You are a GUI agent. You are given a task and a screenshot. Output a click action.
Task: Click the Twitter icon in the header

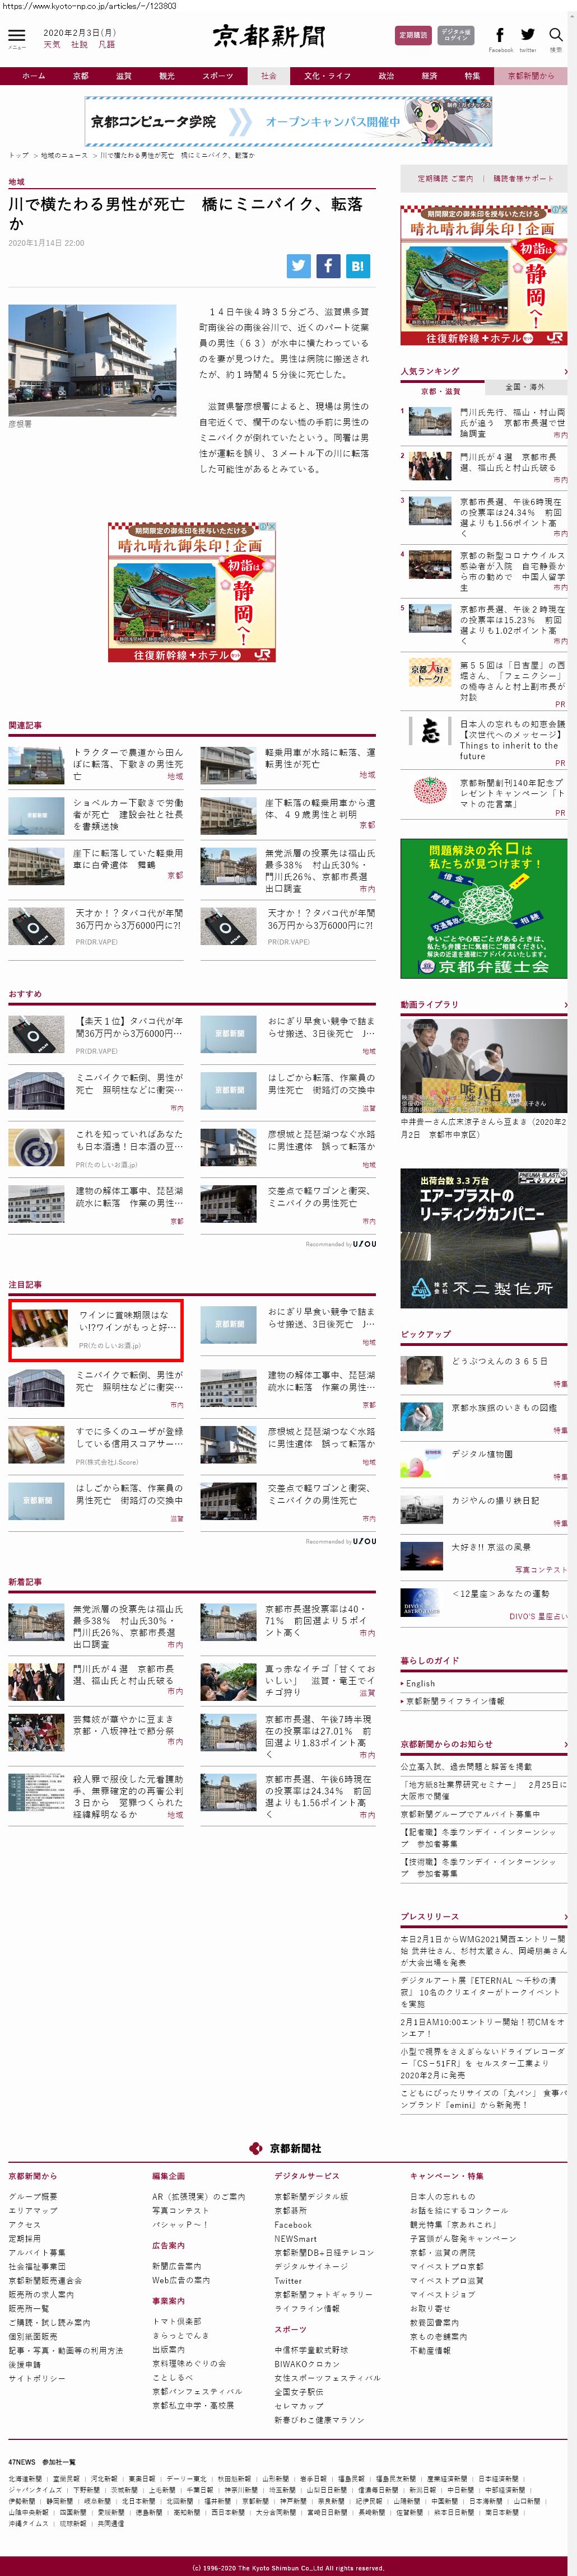click(x=528, y=37)
